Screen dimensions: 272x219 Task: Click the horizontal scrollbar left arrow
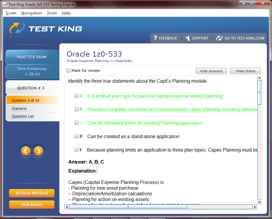point(67,207)
